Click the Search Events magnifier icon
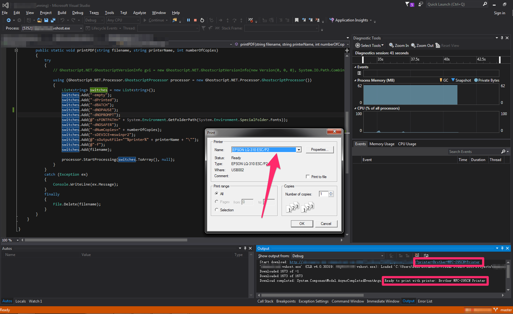This screenshot has width=513, height=314. tap(503, 151)
